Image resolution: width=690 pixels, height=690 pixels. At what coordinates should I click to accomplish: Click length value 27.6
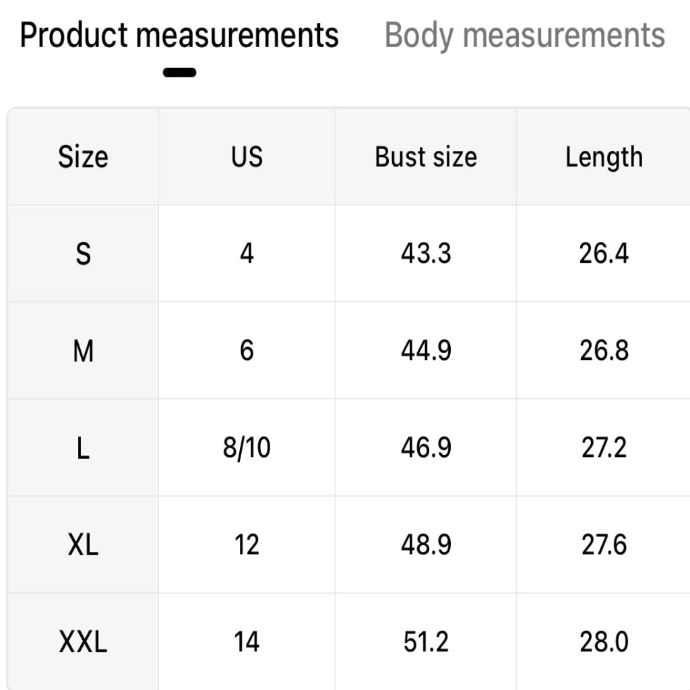pyautogui.click(x=604, y=544)
